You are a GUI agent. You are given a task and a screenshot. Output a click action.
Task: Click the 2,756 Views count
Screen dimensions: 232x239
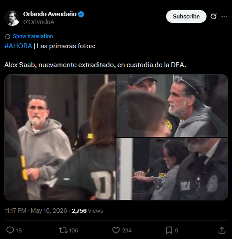tap(87, 211)
